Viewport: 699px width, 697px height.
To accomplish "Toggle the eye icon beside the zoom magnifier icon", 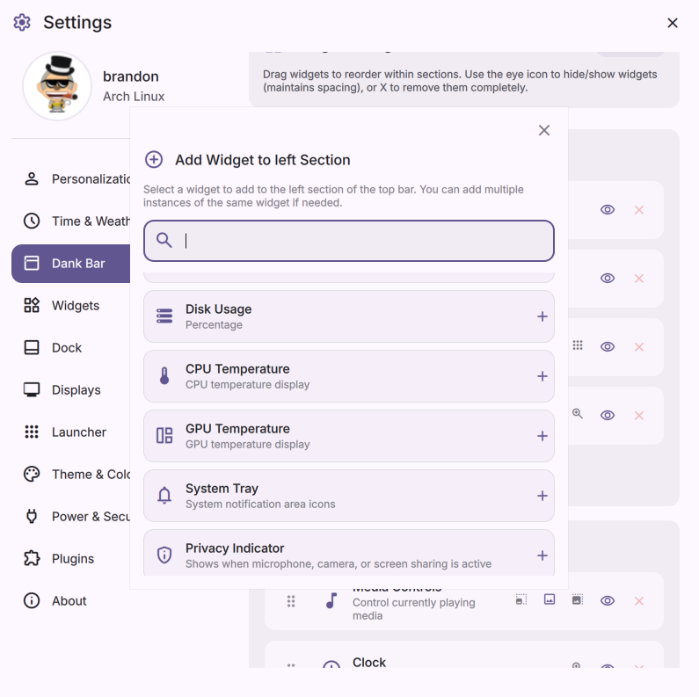I will [x=608, y=416].
